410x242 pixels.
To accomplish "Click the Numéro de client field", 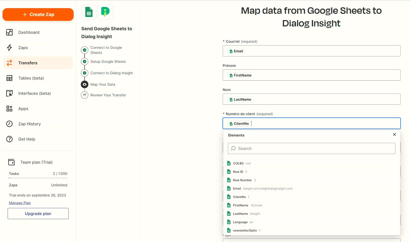I will (x=312, y=123).
